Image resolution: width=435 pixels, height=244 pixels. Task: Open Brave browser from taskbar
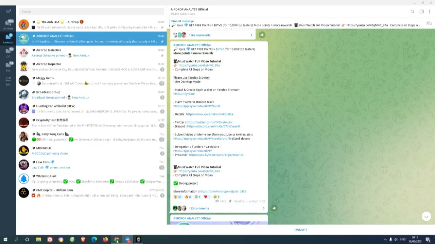83,240
